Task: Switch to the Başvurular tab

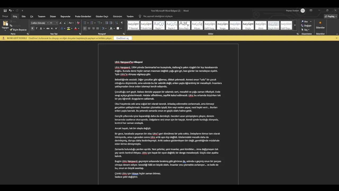Action: click(65, 16)
